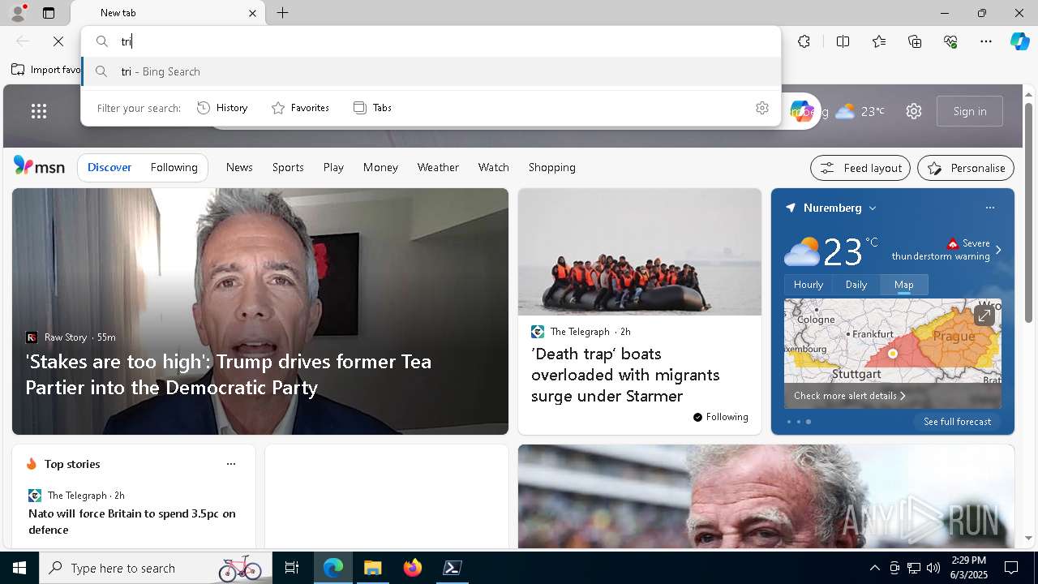Show hidden system tray icons
The width and height of the screenshot is (1038, 584).
(x=874, y=568)
